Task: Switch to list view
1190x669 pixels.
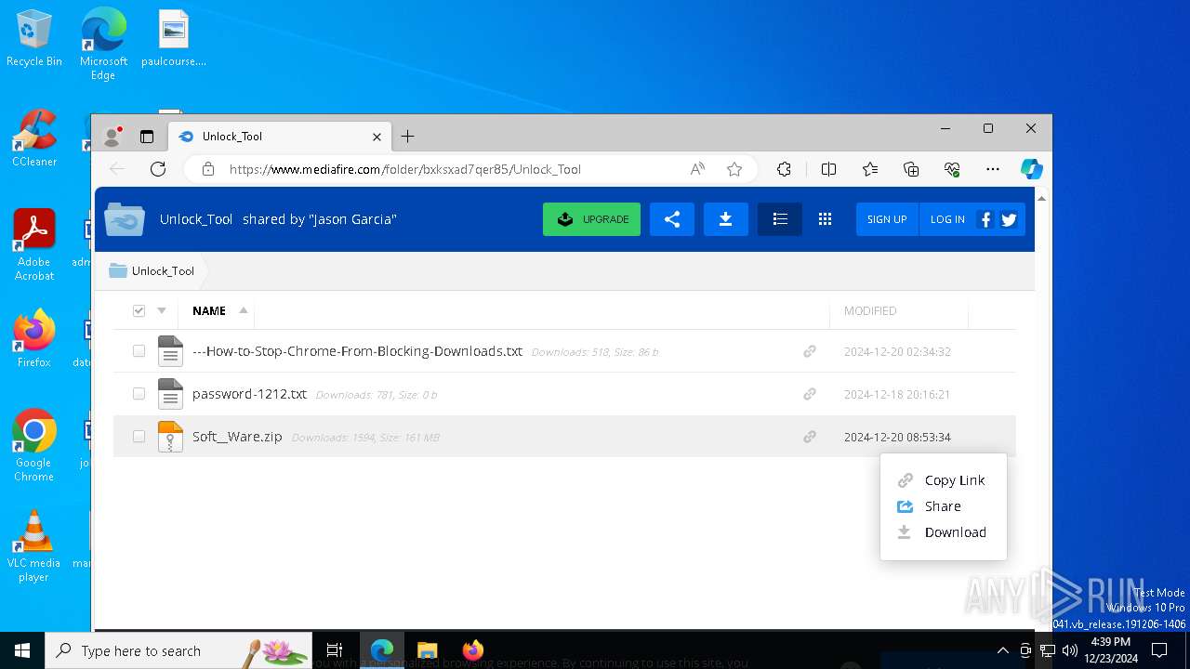Action: 780,219
